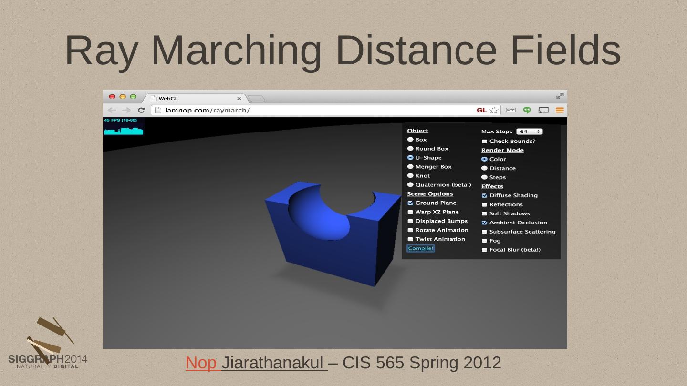Screen dimensions: 687x386
Task: Select Steps render mode
Action: 484,177
